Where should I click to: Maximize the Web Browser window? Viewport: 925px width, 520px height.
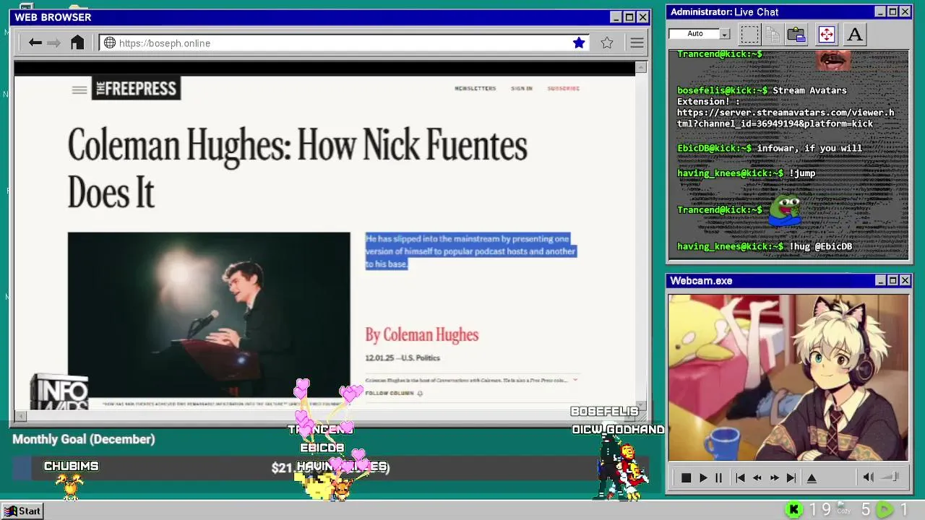(x=629, y=17)
